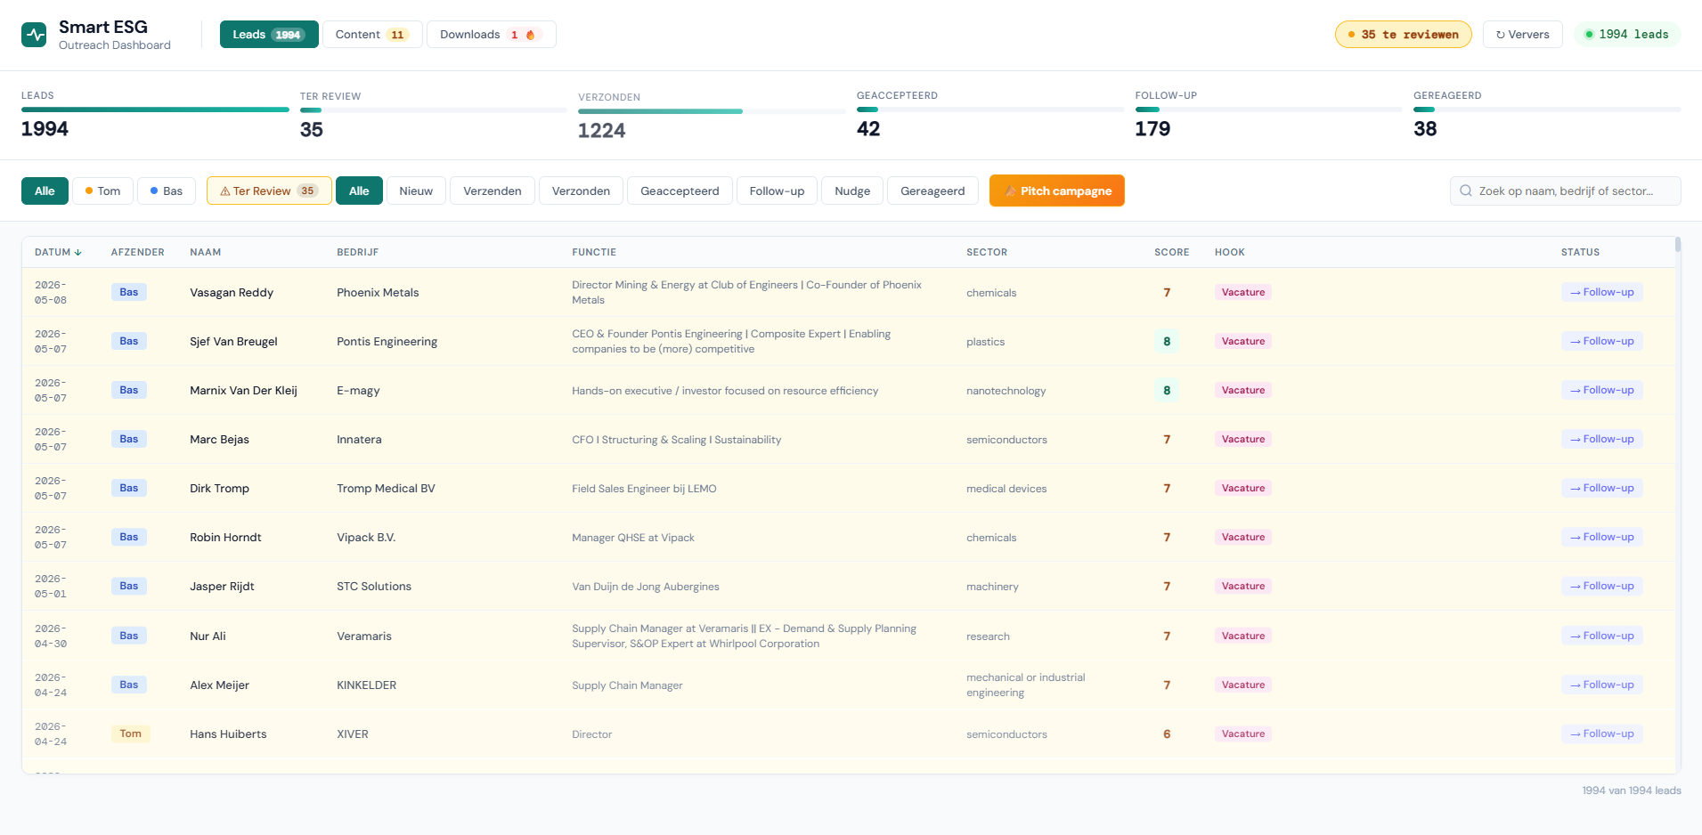This screenshot has height=835, width=1702.
Task: Click the 35 te reviewen badge
Action: tap(1403, 35)
